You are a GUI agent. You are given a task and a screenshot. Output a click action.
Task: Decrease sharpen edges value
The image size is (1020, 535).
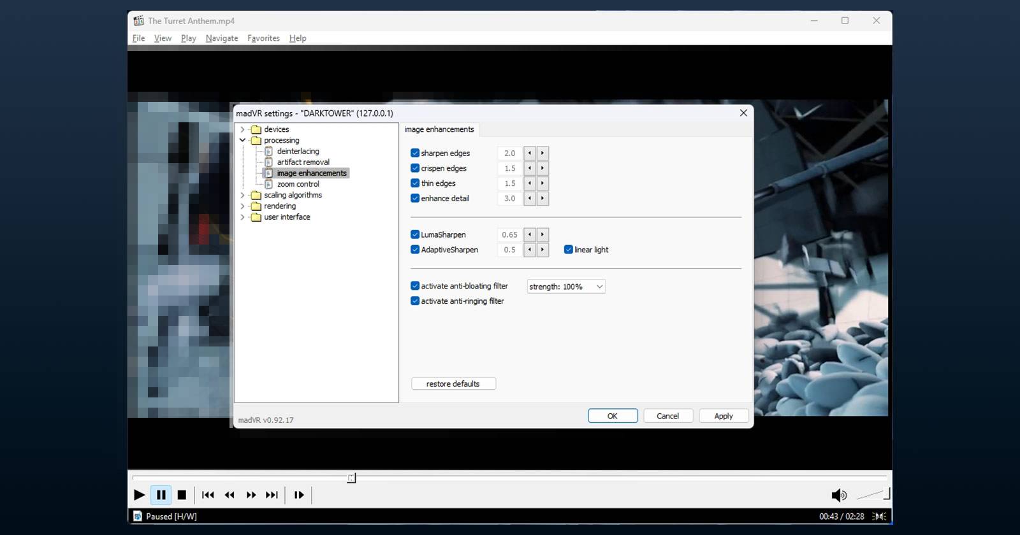(x=530, y=153)
